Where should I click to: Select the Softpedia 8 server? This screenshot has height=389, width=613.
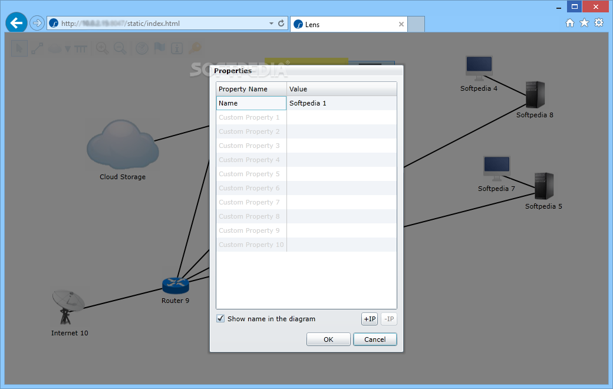(x=535, y=95)
